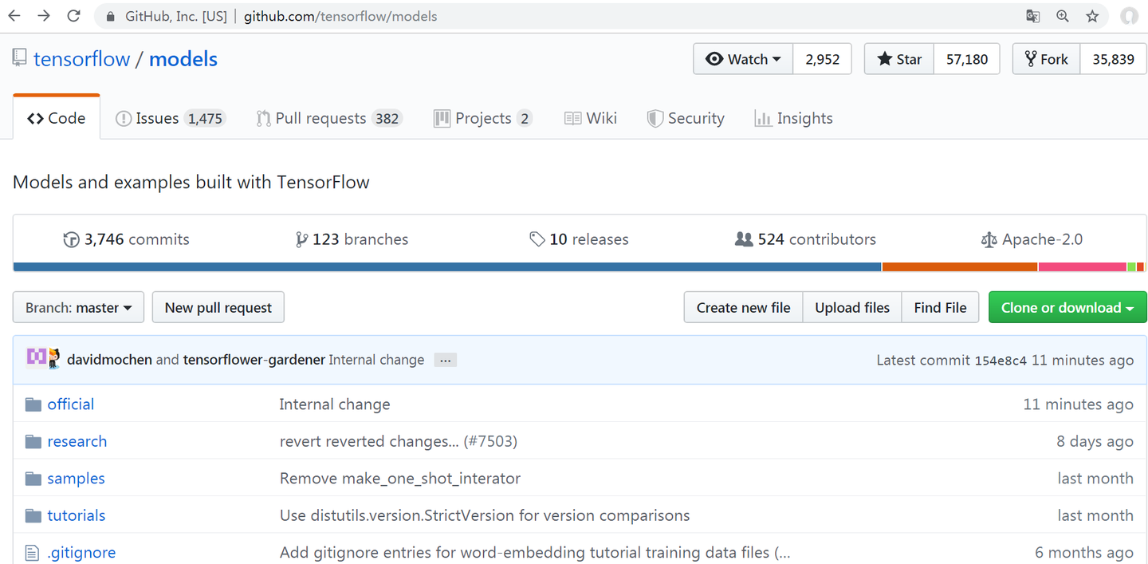Switch to the Issues tab
Viewport: 1148px width, 564px height.
(169, 118)
